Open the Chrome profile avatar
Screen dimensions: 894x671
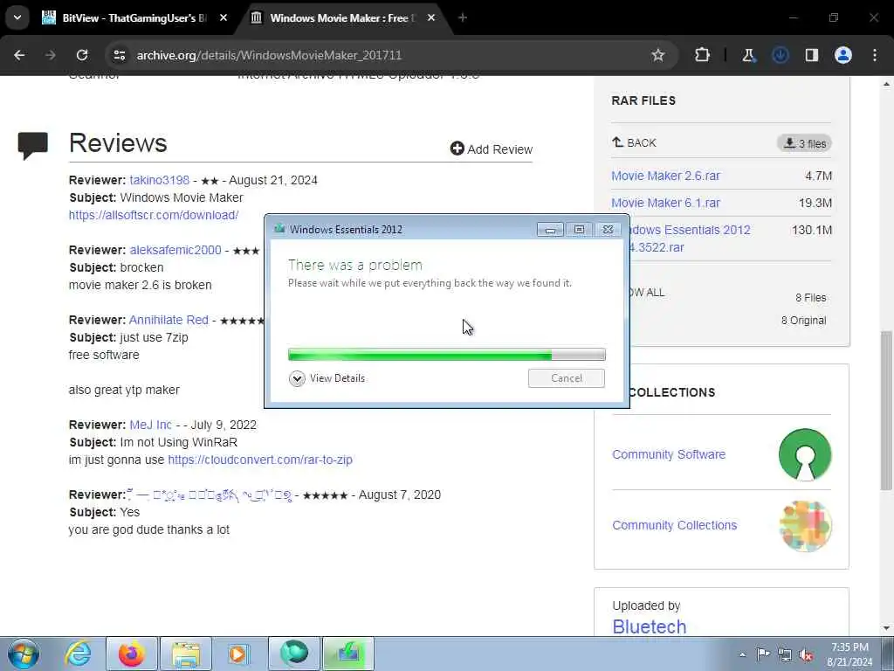coord(843,55)
